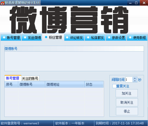Open the 使用教程 tab
Viewport: 148px width, 126px height.
point(137,38)
